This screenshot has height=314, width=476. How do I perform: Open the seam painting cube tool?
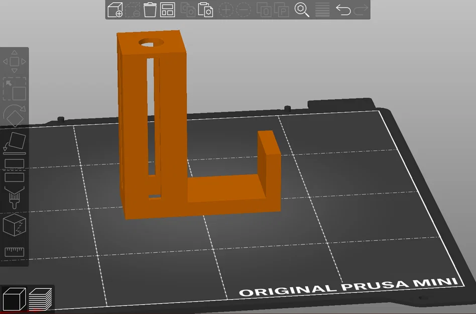pyautogui.click(x=14, y=225)
